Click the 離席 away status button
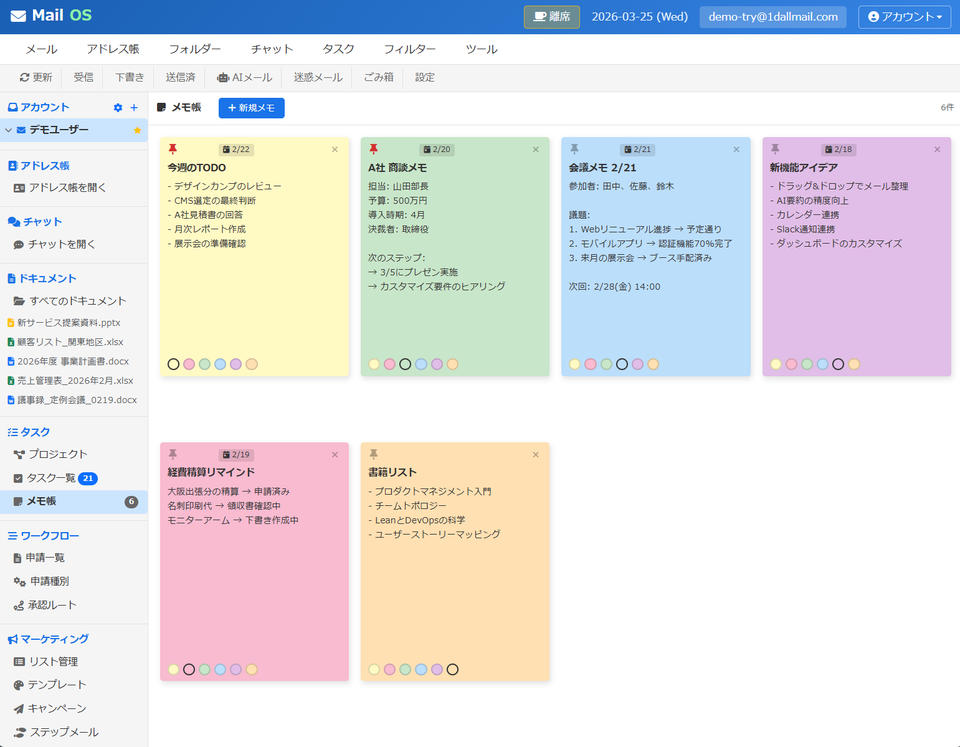 coord(551,17)
